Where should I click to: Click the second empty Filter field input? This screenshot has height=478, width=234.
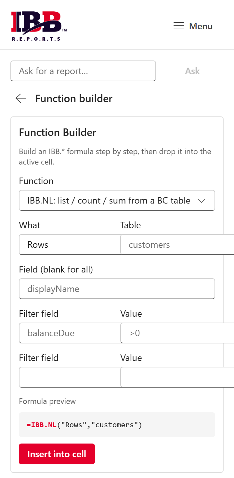[x=70, y=377]
